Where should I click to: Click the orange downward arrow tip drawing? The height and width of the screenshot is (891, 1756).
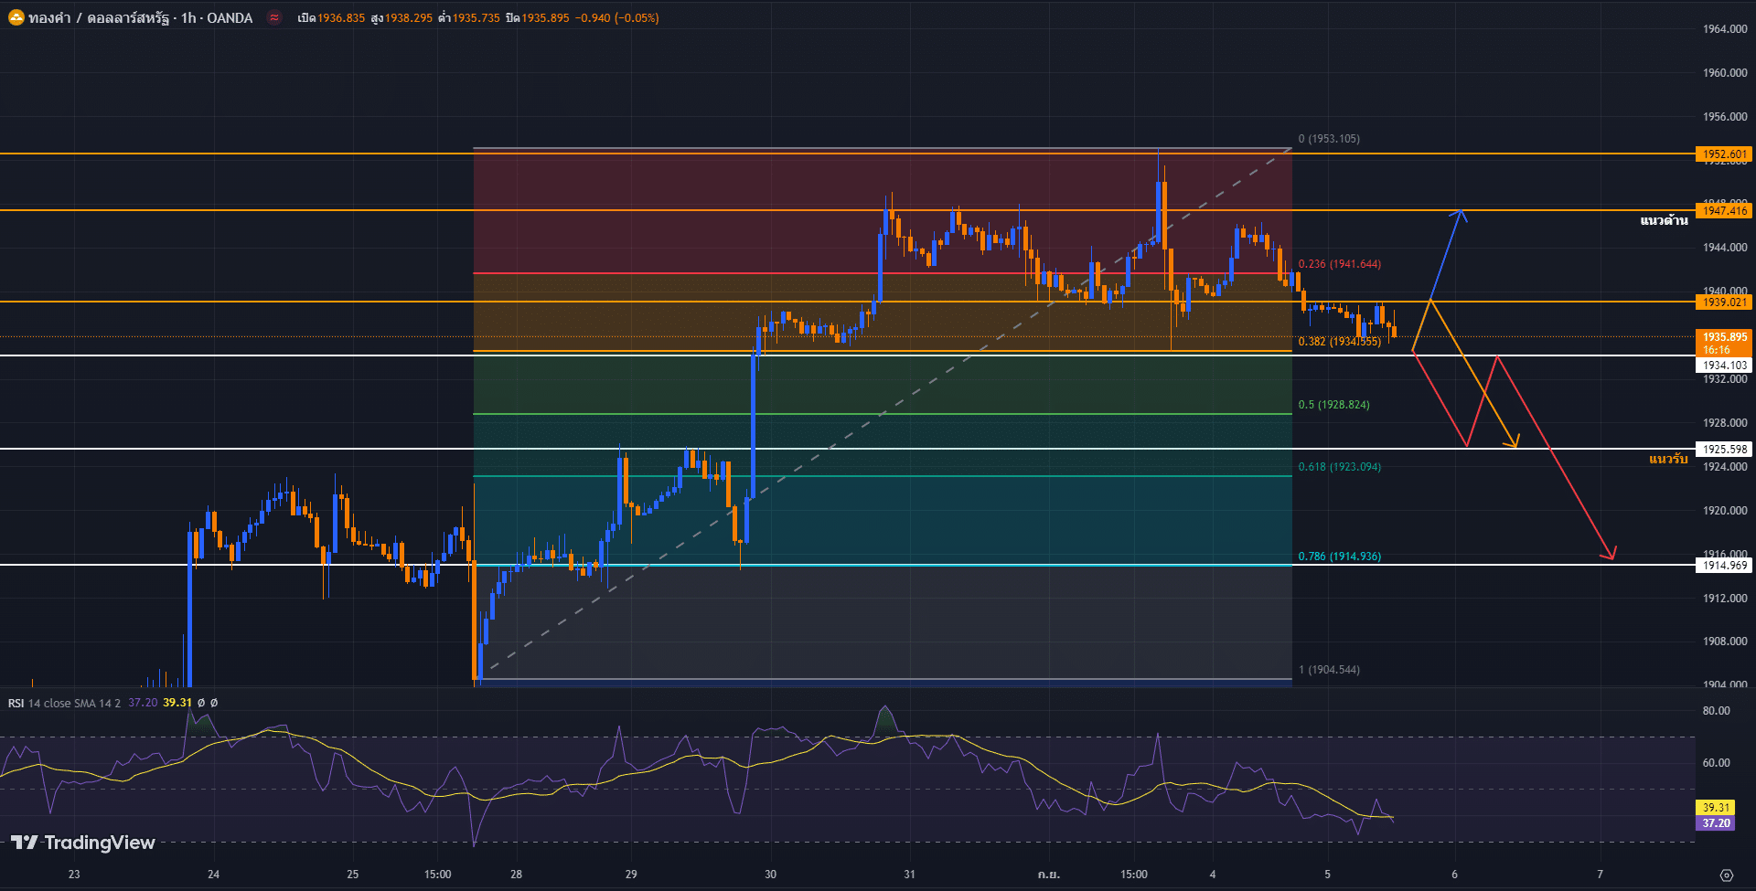[x=1515, y=444]
